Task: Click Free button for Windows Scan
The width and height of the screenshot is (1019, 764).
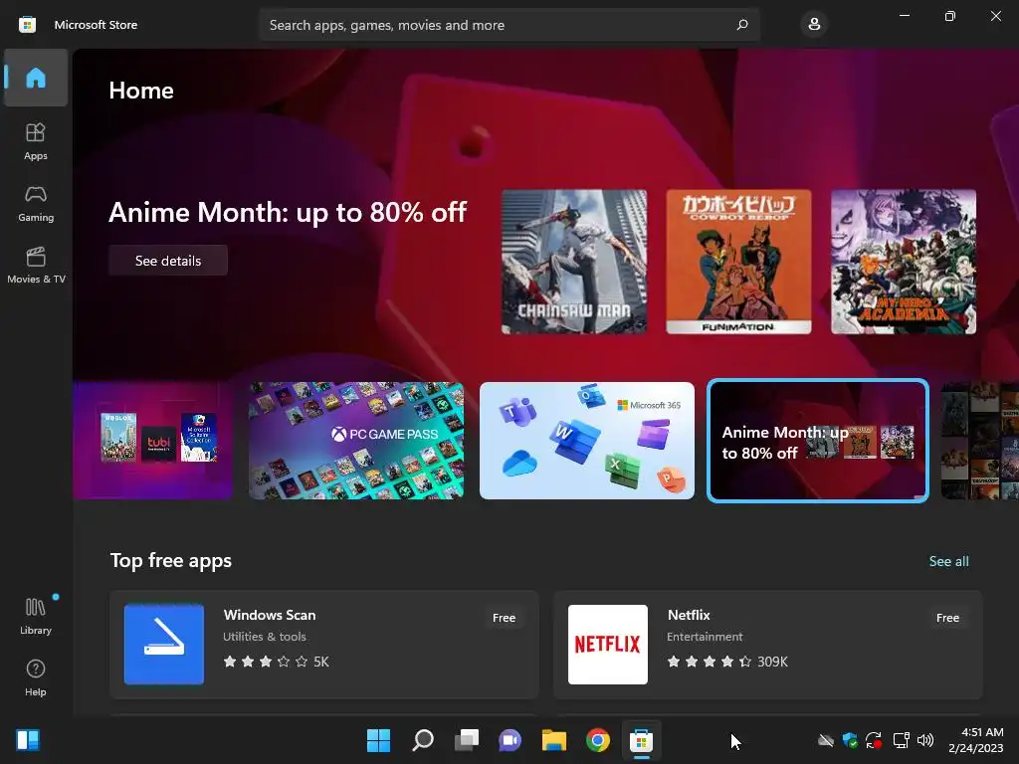Action: tap(504, 618)
